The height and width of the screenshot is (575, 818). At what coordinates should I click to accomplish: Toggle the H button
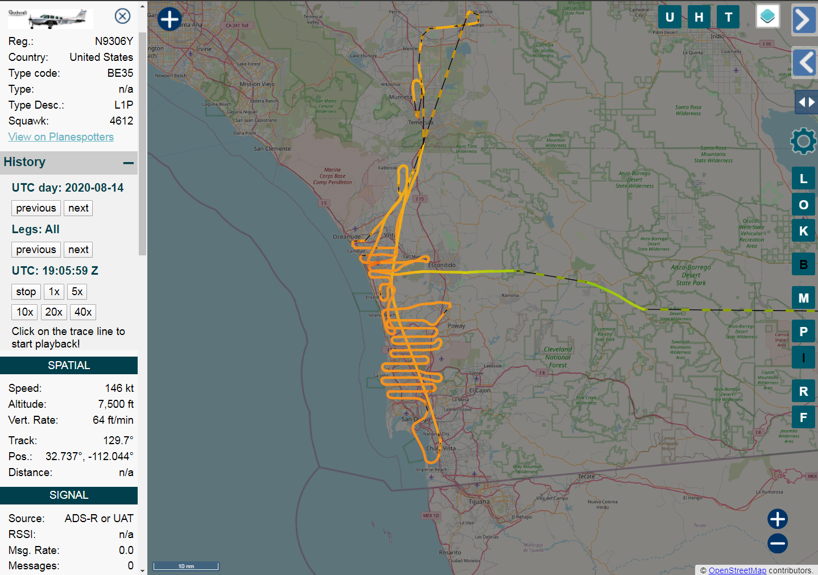699,17
